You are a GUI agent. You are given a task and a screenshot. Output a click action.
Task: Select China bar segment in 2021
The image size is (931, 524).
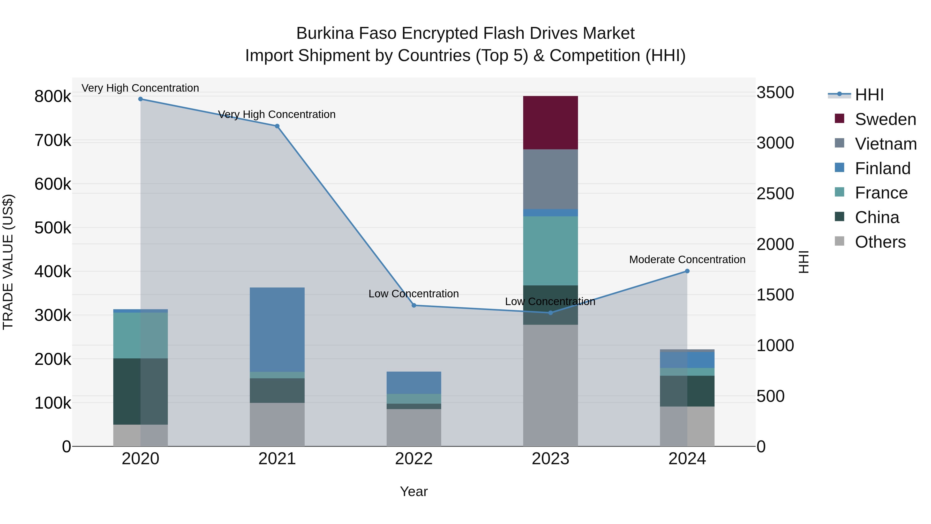[277, 391]
